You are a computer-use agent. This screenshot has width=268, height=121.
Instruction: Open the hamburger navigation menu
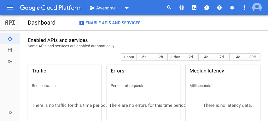pos(10,8)
